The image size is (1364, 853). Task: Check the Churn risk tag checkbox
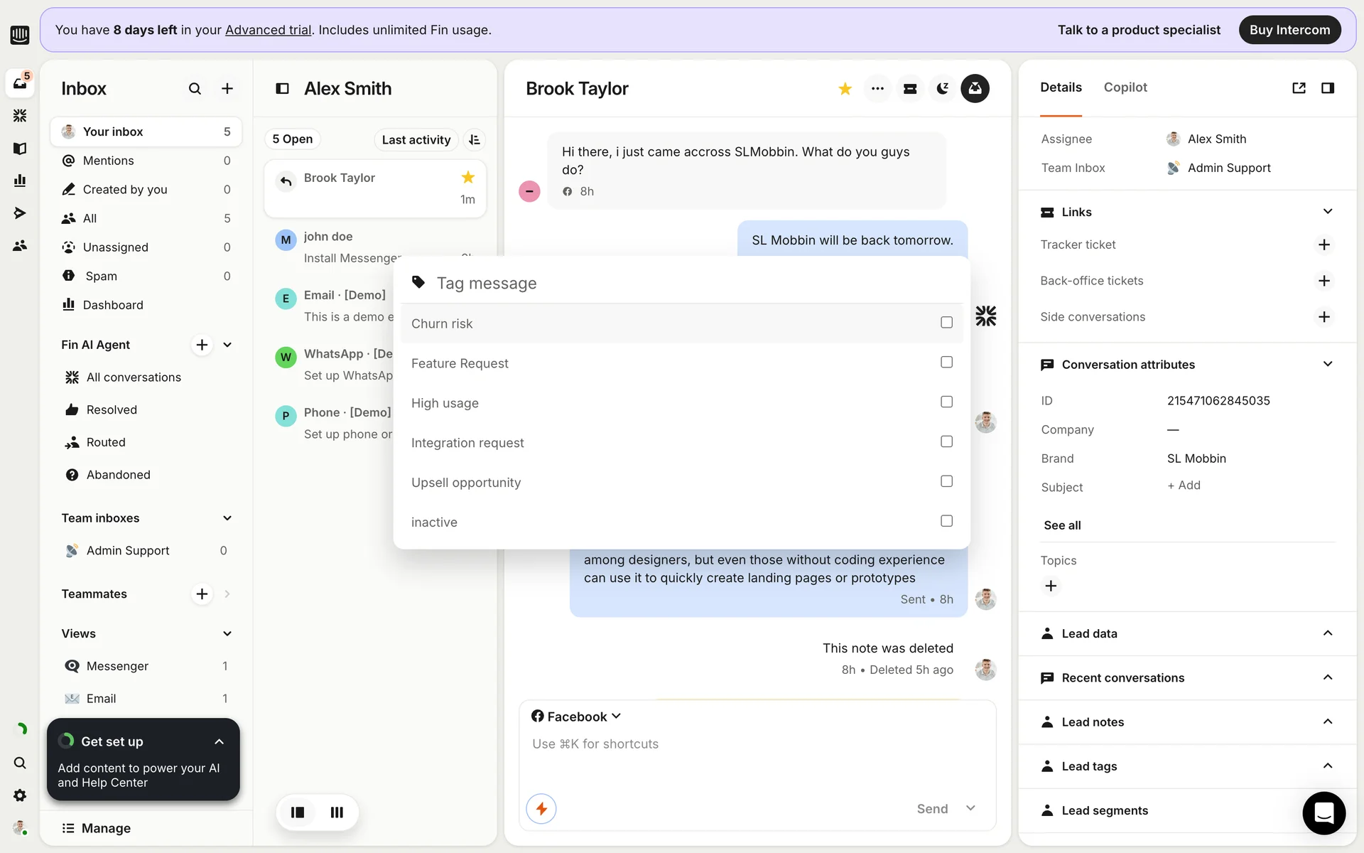pyautogui.click(x=946, y=323)
